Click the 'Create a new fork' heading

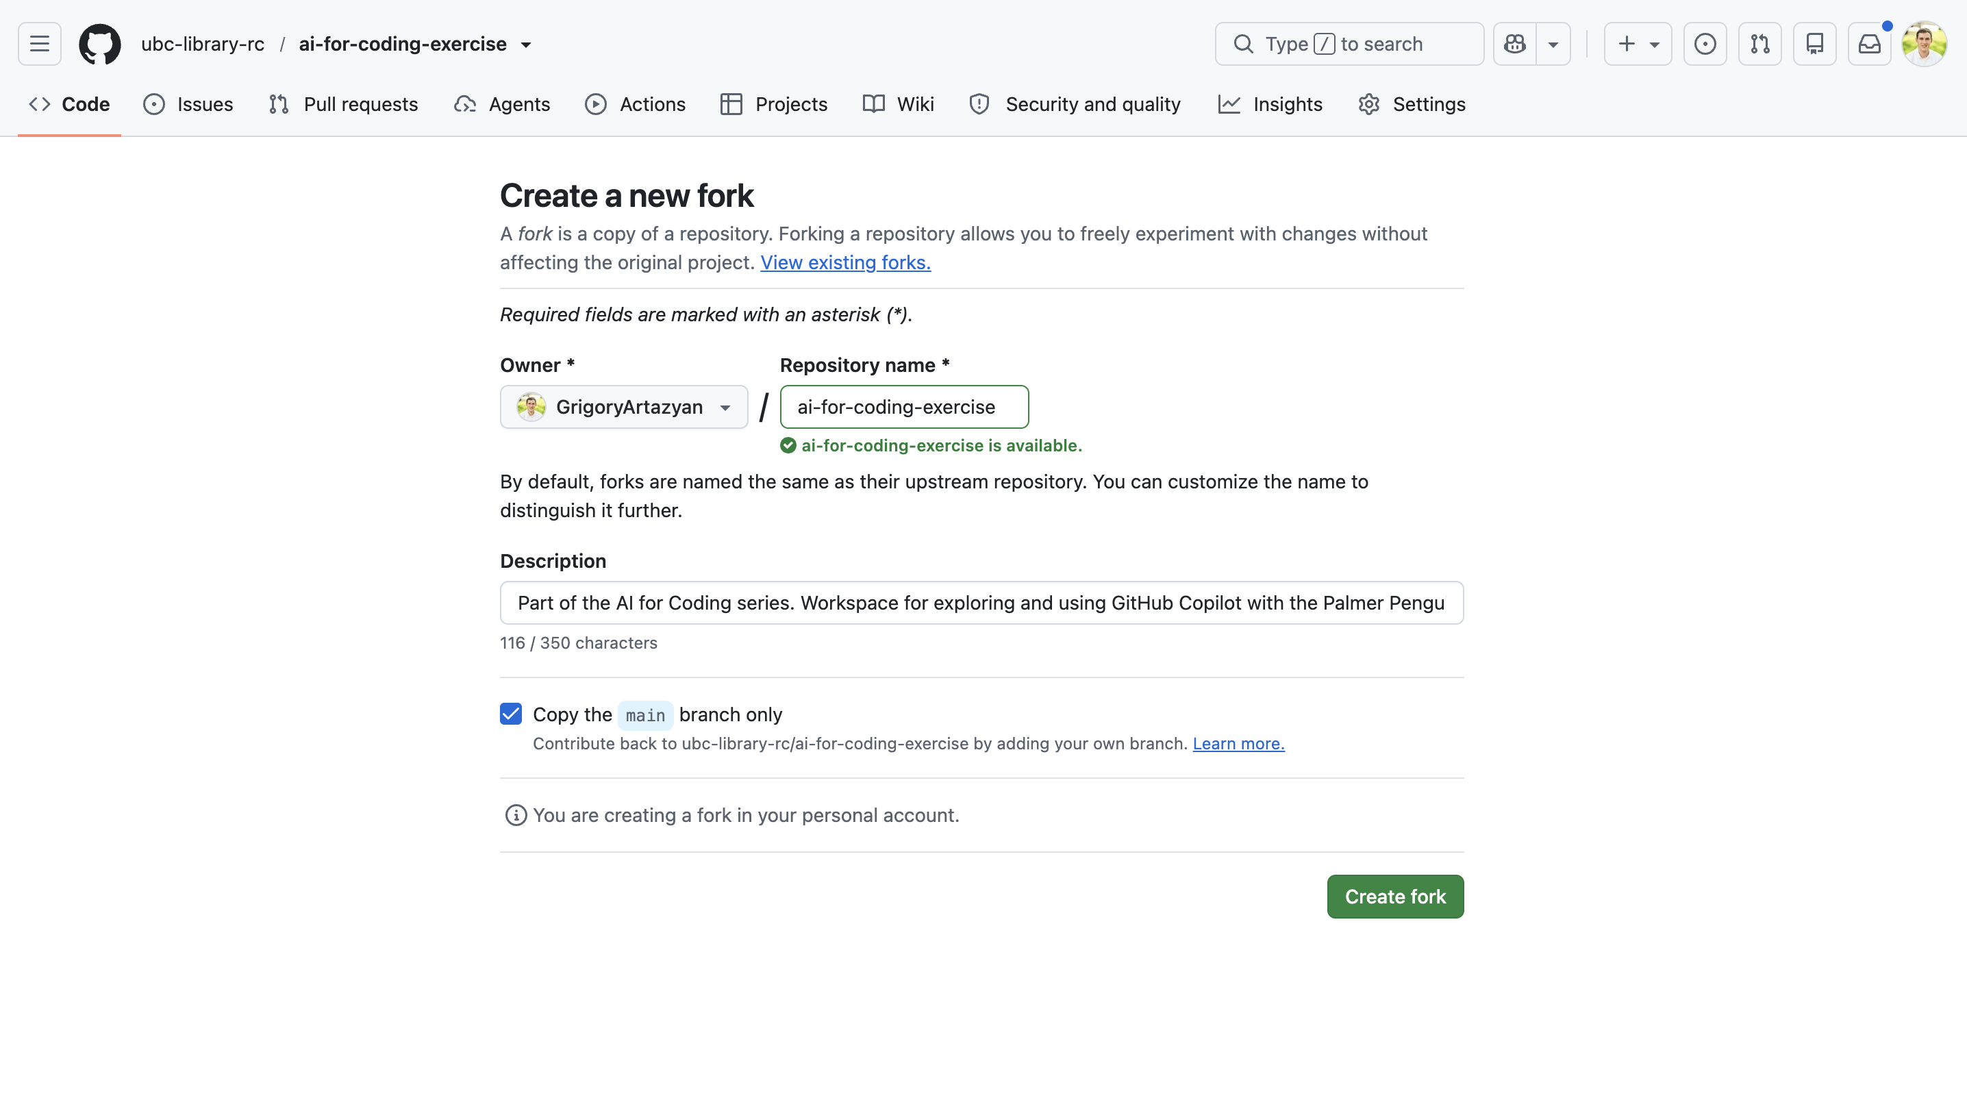pos(626,196)
